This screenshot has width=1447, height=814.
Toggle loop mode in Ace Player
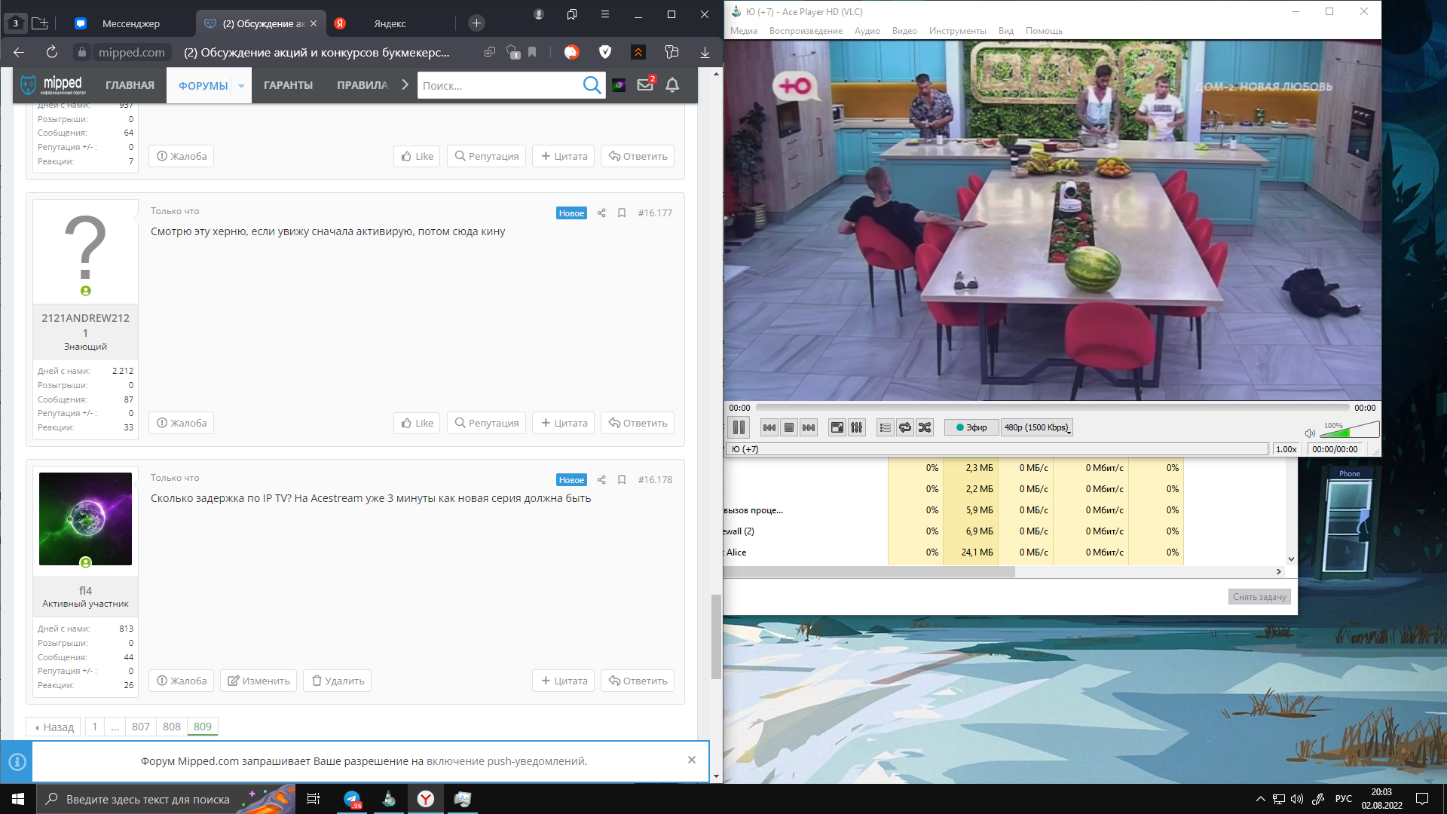(x=905, y=427)
